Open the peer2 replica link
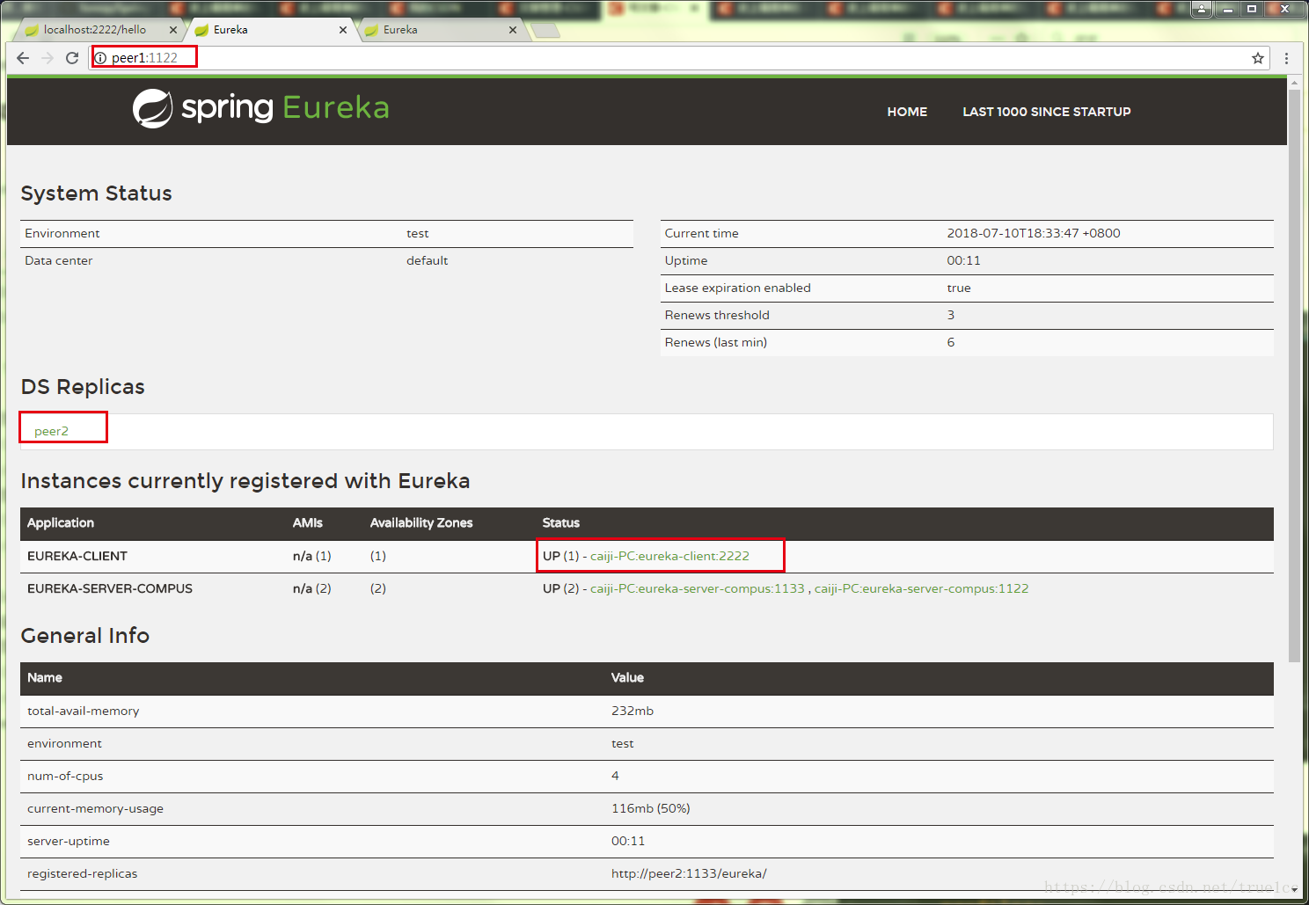Screen dimensions: 1309x905 [x=51, y=431]
